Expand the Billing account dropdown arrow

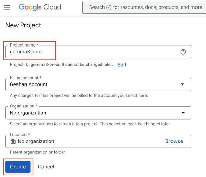coord(183,84)
